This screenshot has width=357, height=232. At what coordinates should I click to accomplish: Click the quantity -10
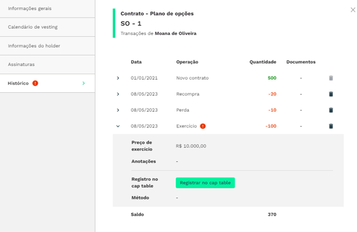point(272,110)
